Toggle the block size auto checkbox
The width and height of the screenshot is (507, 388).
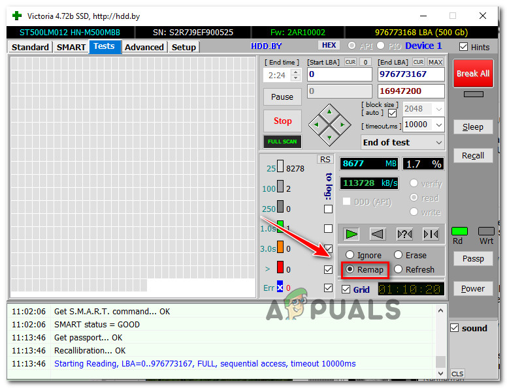point(392,113)
